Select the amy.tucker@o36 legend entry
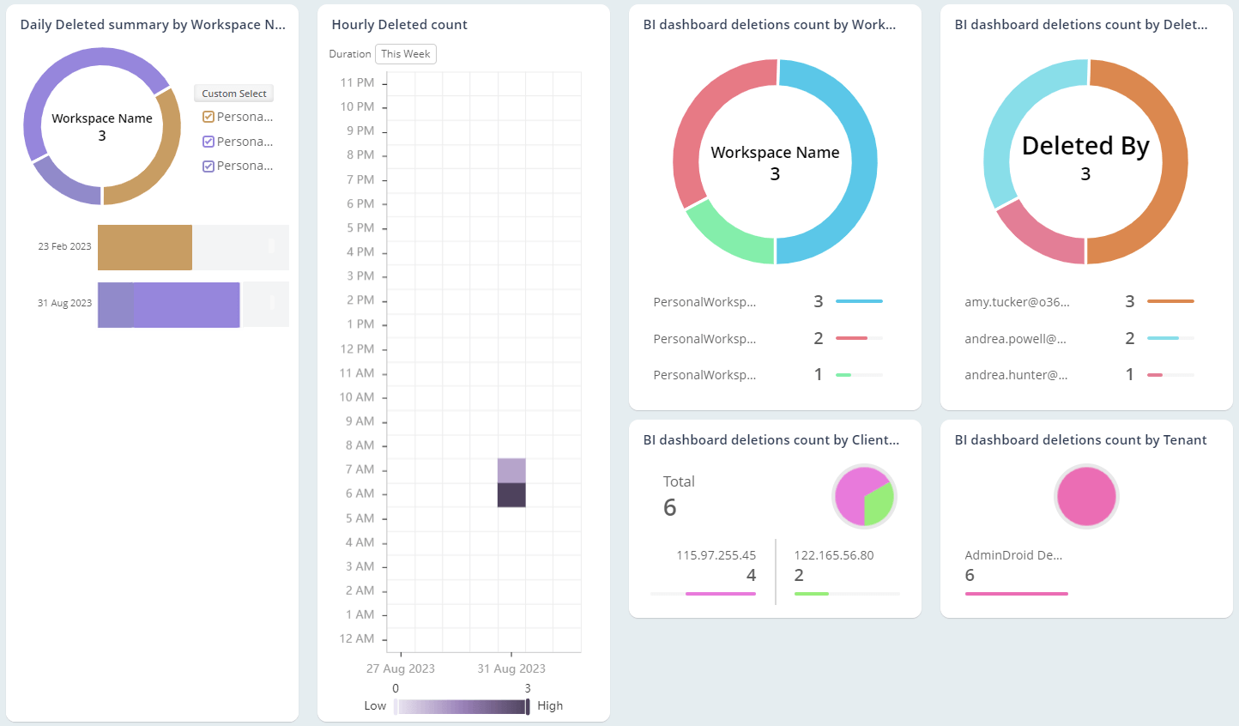 pyautogui.click(x=1016, y=301)
